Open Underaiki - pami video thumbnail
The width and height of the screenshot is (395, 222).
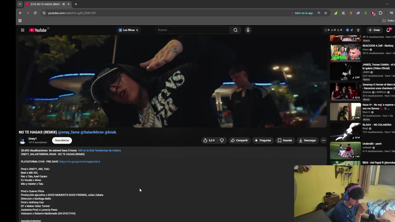click(345, 150)
